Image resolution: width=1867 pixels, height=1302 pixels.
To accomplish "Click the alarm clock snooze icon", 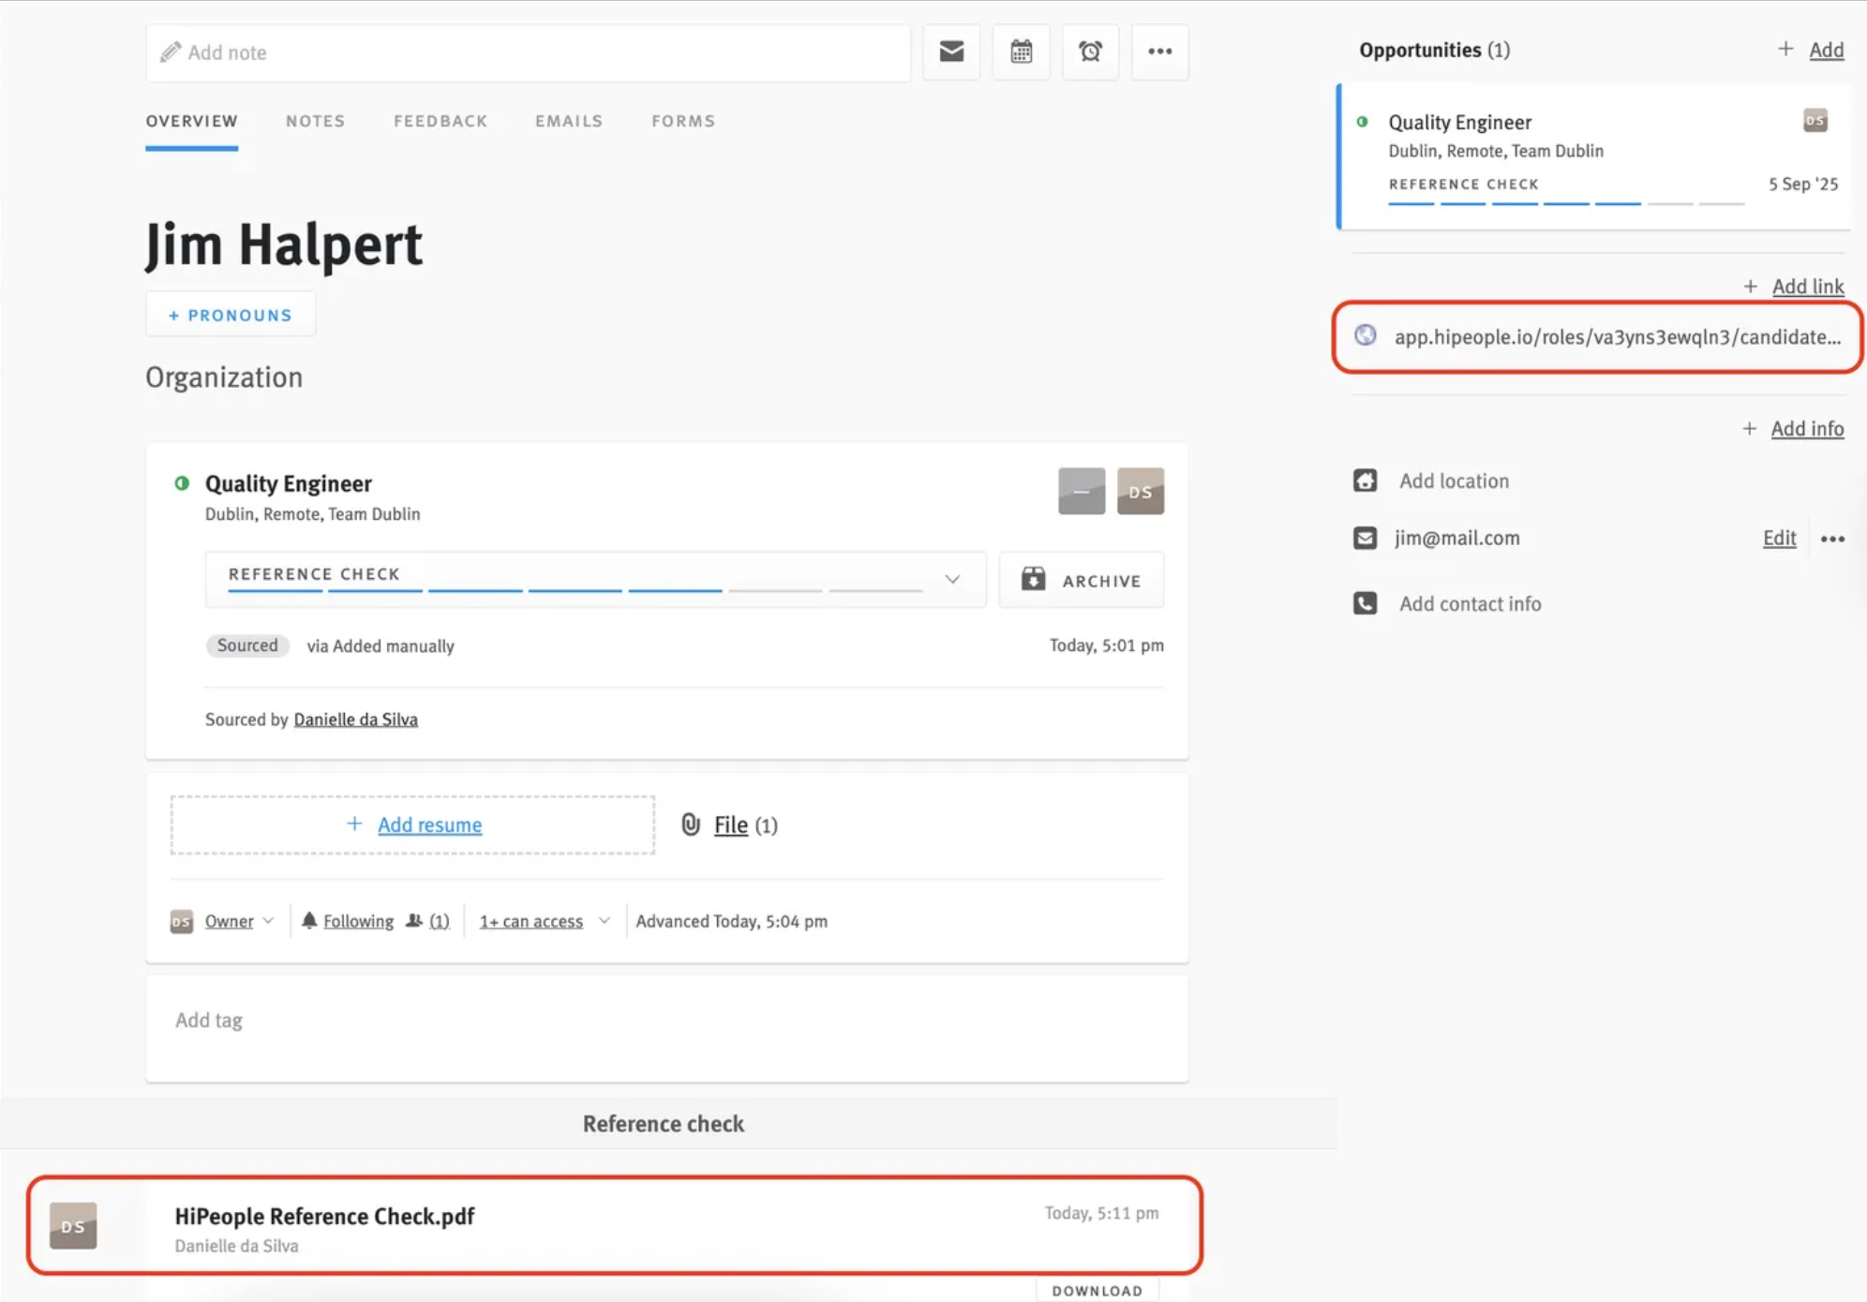I will pos(1090,52).
